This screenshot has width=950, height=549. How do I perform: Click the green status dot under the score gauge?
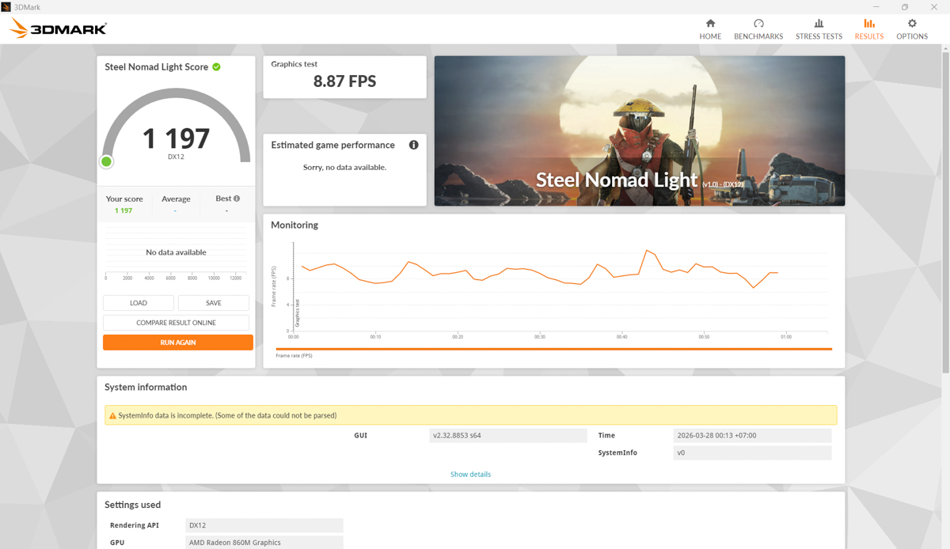point(106,161)
